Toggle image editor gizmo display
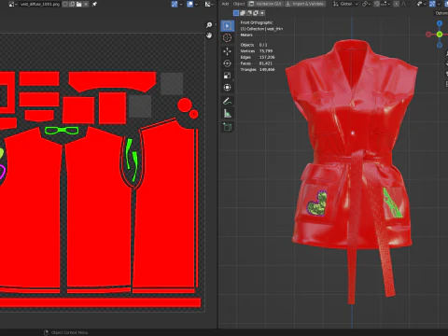This screenshot has height=336, width=448. pyautogui.click(x=175, y=4)
